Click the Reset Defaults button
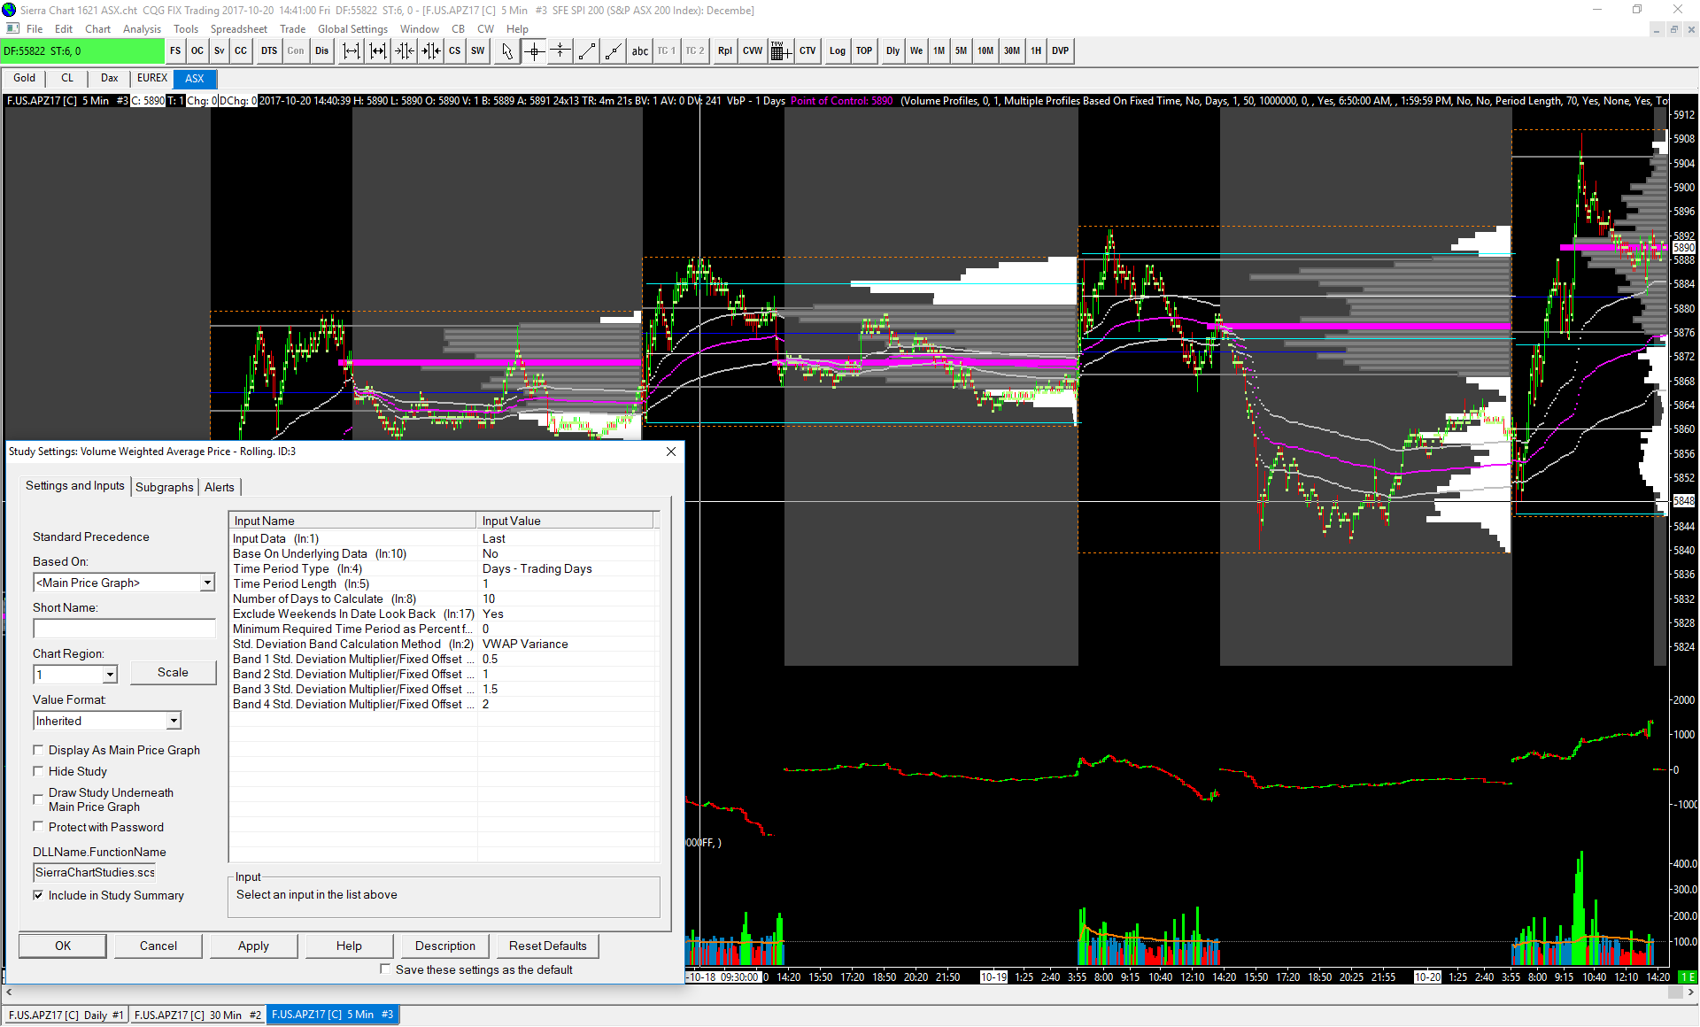The image size is (1700, 1027). click(547, 946)
